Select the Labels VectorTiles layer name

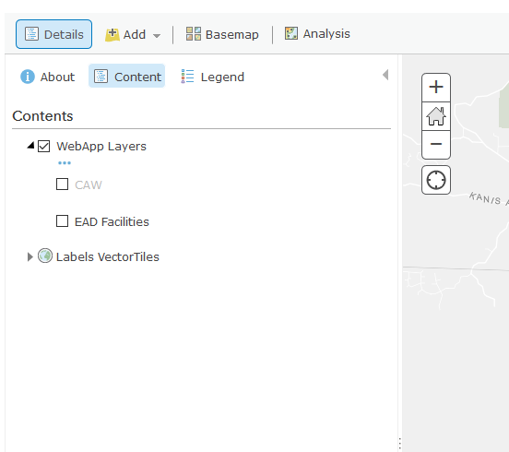[x=108, y=256]
